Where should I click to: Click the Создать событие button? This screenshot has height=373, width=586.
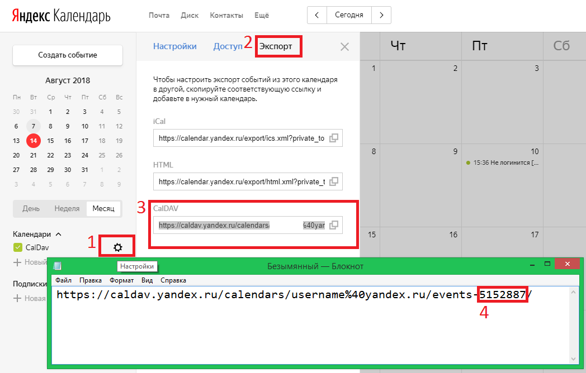pos(68,55)
